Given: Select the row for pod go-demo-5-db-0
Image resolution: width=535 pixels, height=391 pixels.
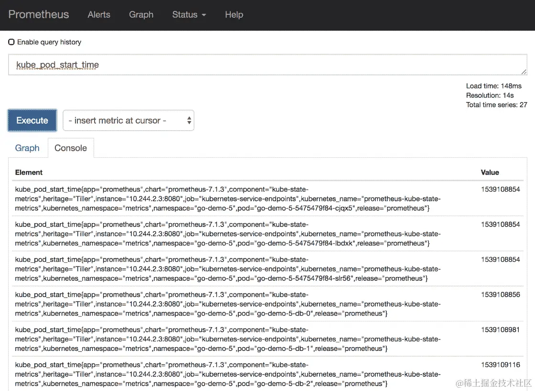Looking at the screenshot, I should point(267,304).
